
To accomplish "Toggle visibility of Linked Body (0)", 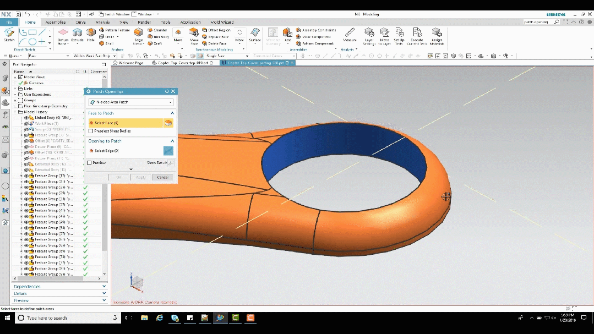I will click(26, 118).
